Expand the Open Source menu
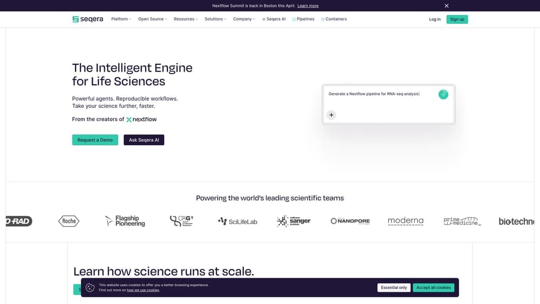 coord(153,19)
